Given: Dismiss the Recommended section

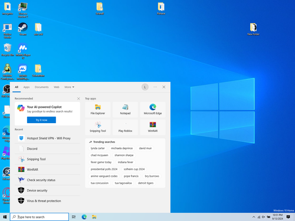Looking at the screenshot, I should 78,98.
